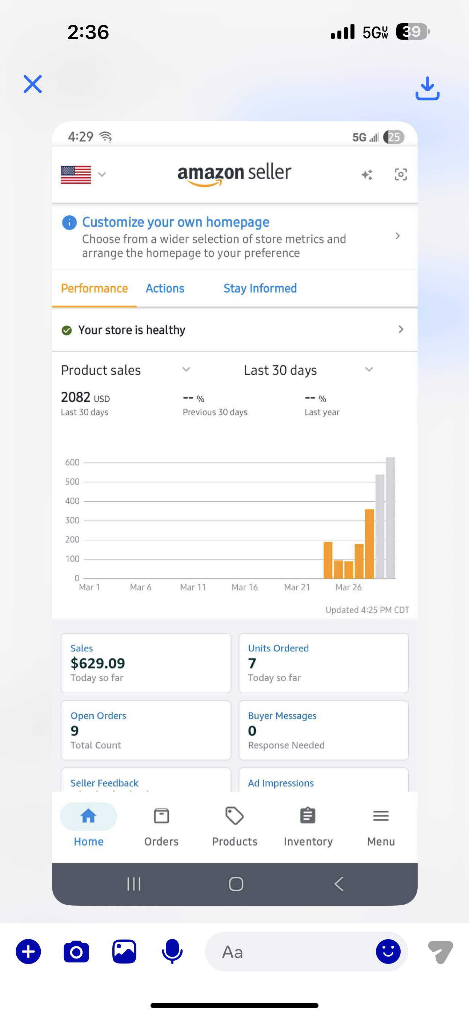Tap the green store health checkmark icon
This screenshot has width=469, height=1017.
(x=67, y=330)
